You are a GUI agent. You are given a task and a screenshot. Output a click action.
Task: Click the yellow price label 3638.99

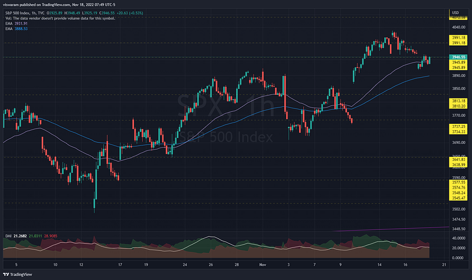[x=458, y=165]
